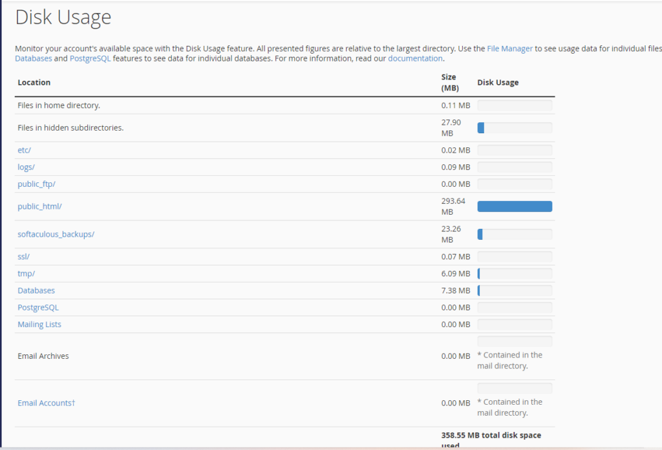Open the Mailing Lists entry

[39, 324]
